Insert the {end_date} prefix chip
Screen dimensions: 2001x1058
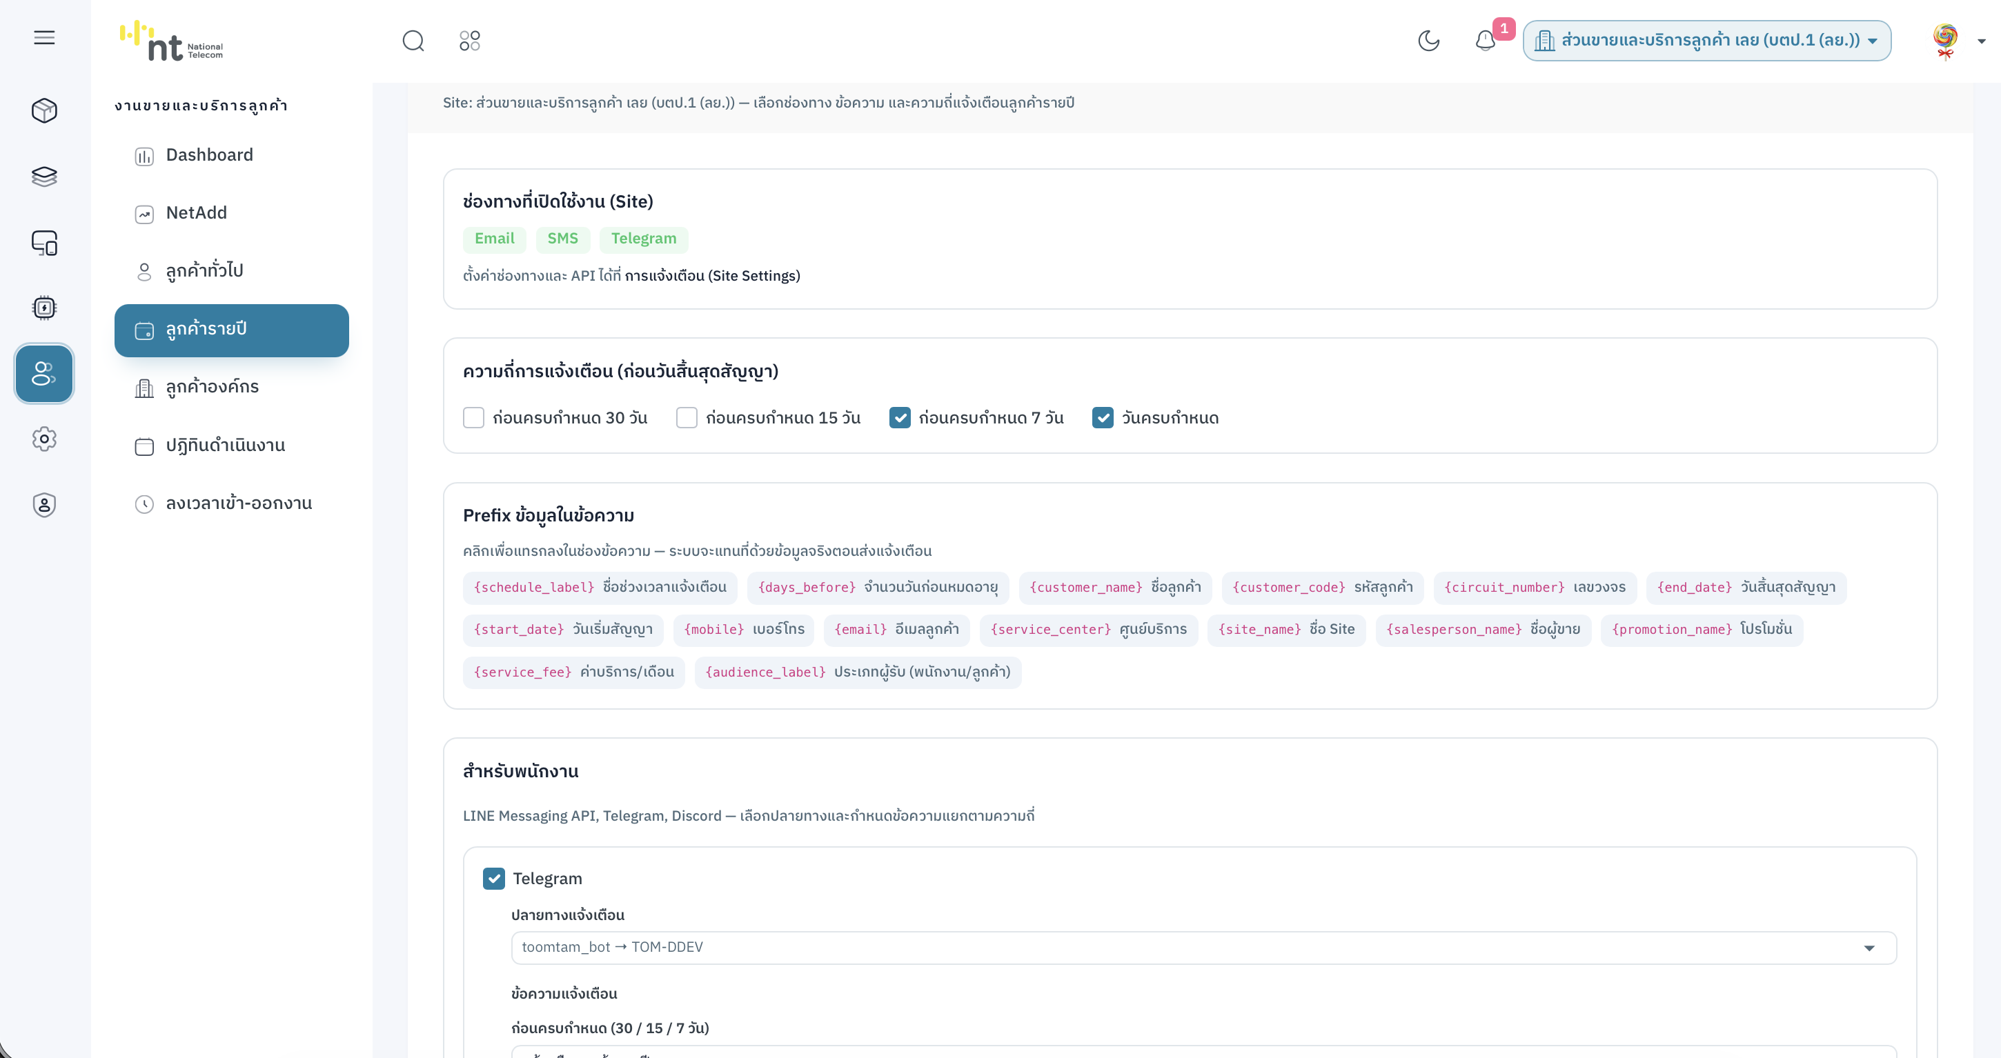[1746, 588]
